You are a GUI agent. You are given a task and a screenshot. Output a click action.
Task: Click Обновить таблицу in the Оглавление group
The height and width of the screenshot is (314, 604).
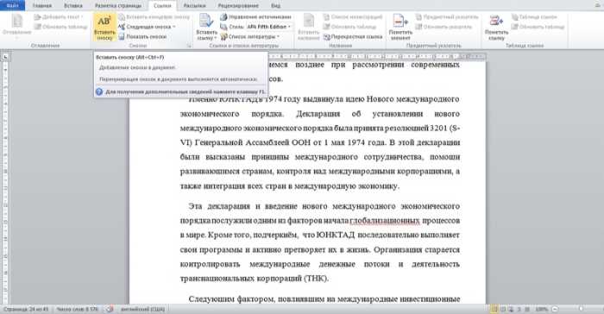tap(61, 27)
